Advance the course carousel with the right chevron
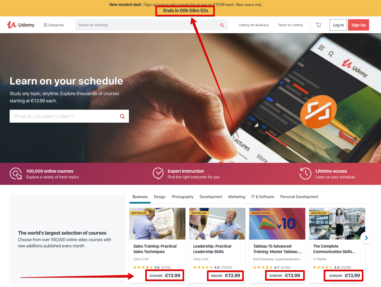This screenshot has height=287, width=381. (x=366, y=238)
